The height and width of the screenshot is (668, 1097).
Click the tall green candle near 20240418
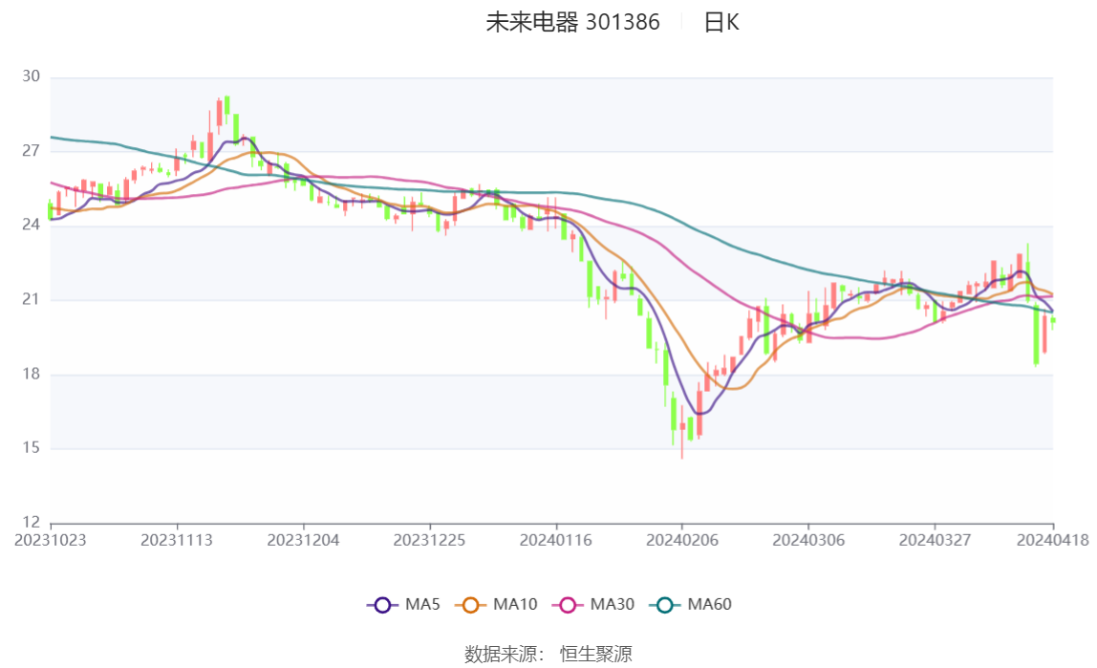pyautogui.click(x=1036, y=334)
